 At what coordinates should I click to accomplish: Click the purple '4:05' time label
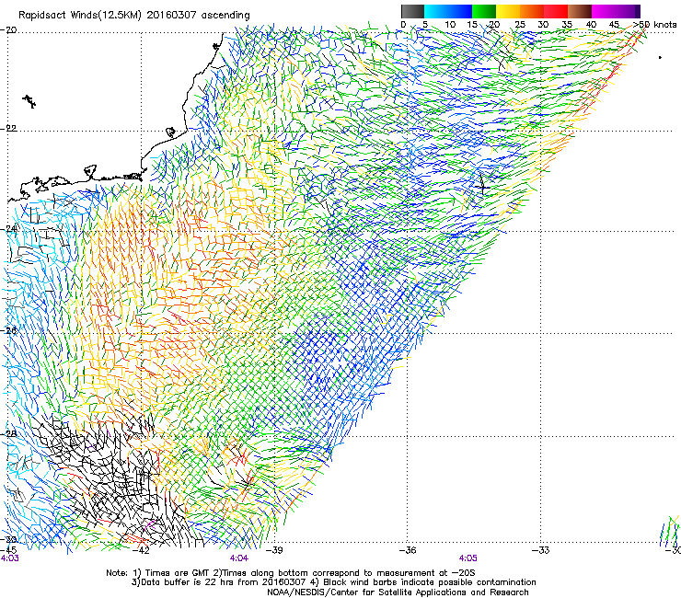coord(467,558)
